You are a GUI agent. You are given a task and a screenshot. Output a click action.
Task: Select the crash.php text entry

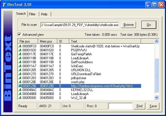click(78, 82)
